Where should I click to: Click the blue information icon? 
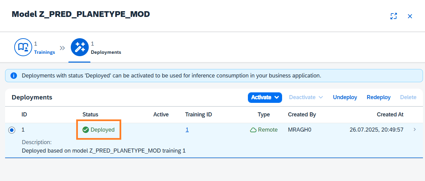click(14, 76)
